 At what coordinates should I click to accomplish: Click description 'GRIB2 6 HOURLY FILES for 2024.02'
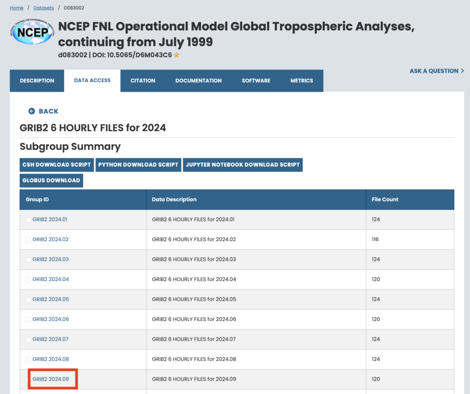point(194,239)
